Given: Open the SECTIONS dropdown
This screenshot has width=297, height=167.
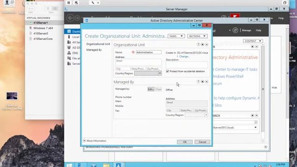Looking at the screenshot, I should (x=197, y=36).
